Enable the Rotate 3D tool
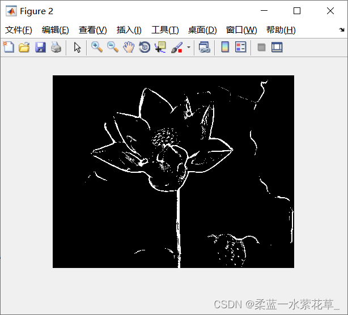The height and width of the screenshot is (315, 348). pyautogui.click(x=145, y=47)
